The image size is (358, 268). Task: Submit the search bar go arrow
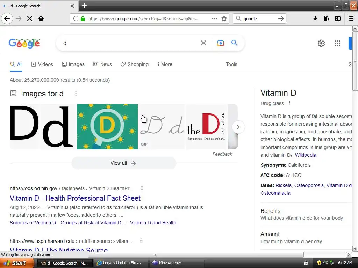(x=281, y=18)
